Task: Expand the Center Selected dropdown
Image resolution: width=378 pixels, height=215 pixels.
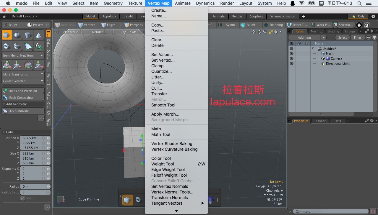Action: pos(23,81)
